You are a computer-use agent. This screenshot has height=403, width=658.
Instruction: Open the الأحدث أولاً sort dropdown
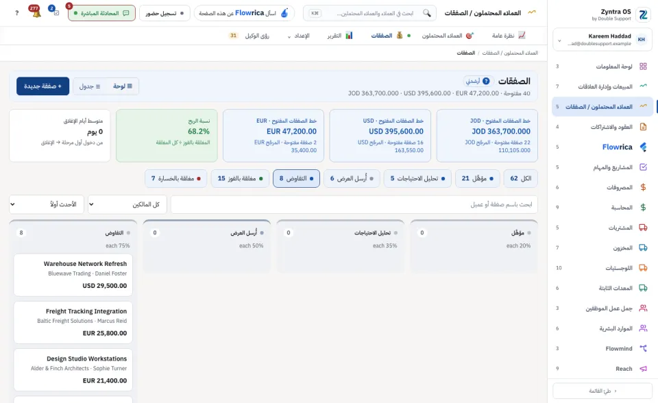tap(47, 204)
